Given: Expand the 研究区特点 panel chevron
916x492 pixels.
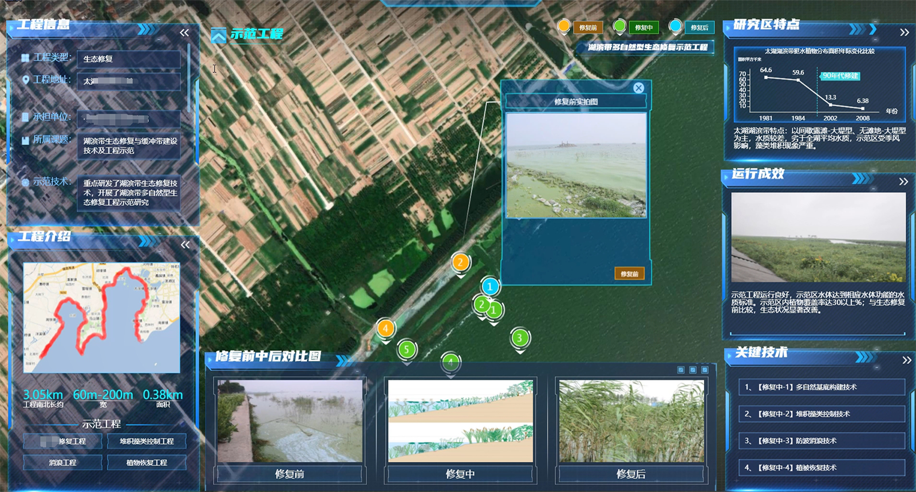Looking at the screenshot, I should click(904, 33).
